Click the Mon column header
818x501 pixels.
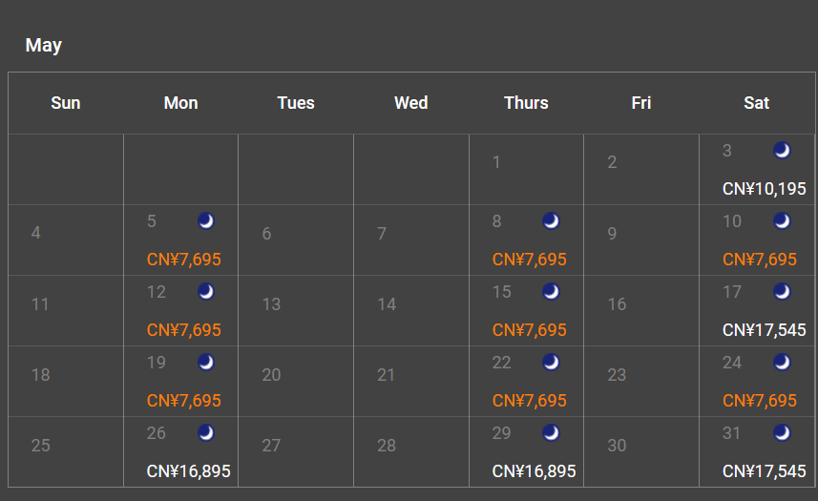180,103
